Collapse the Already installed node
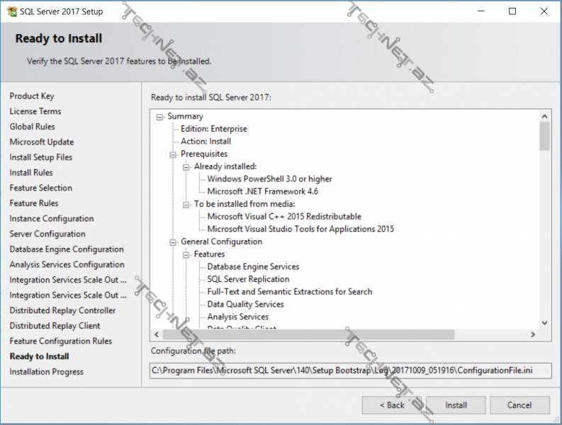This screenshot has width=562, height=425. tap(187, 167)
